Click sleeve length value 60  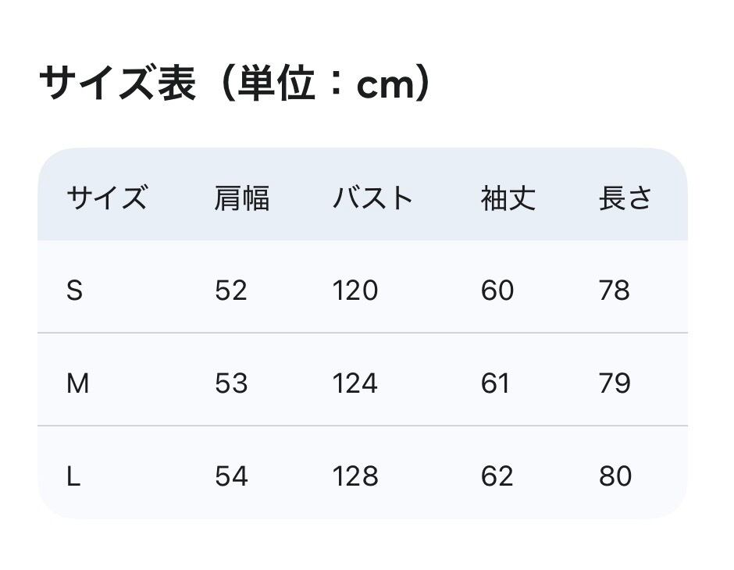click(497, 290)
